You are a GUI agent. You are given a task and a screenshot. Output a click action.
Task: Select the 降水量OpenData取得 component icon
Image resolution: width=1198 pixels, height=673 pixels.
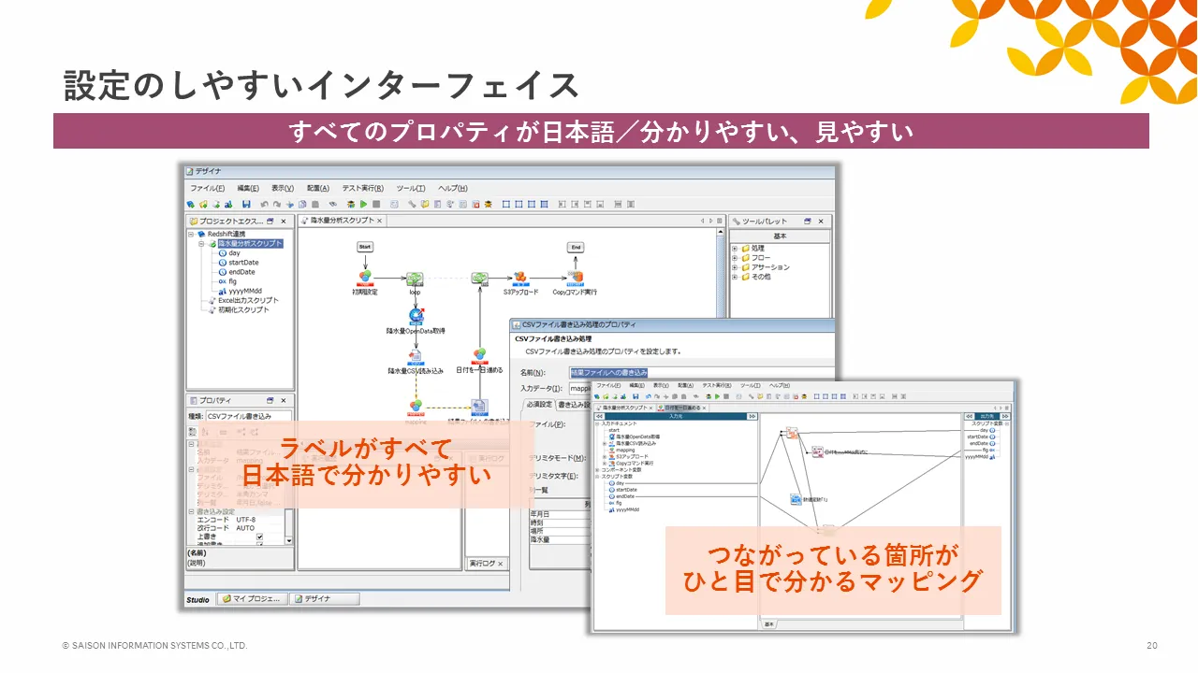(416, 317)
